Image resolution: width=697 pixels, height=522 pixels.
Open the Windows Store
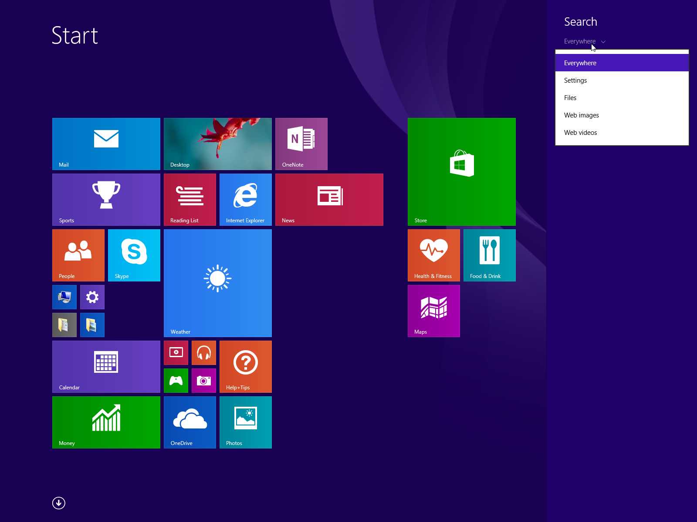tap(461, 171)
